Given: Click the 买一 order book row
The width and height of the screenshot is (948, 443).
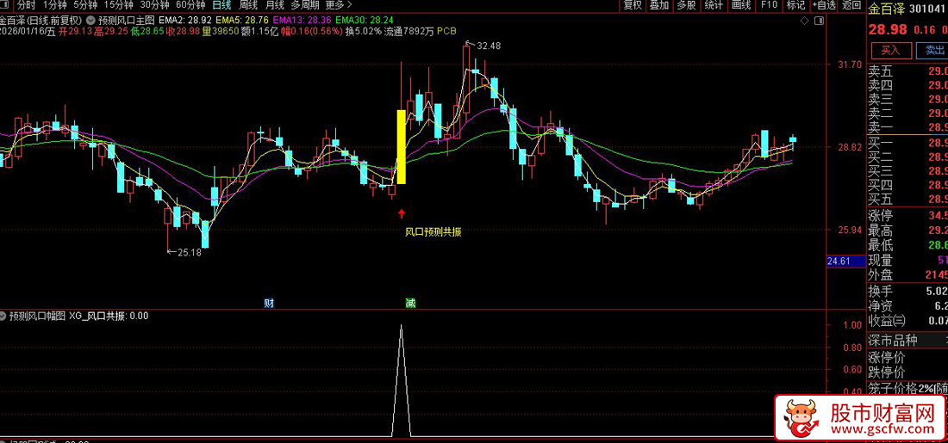Looking at the screenshot, I should tap(907, 143).
